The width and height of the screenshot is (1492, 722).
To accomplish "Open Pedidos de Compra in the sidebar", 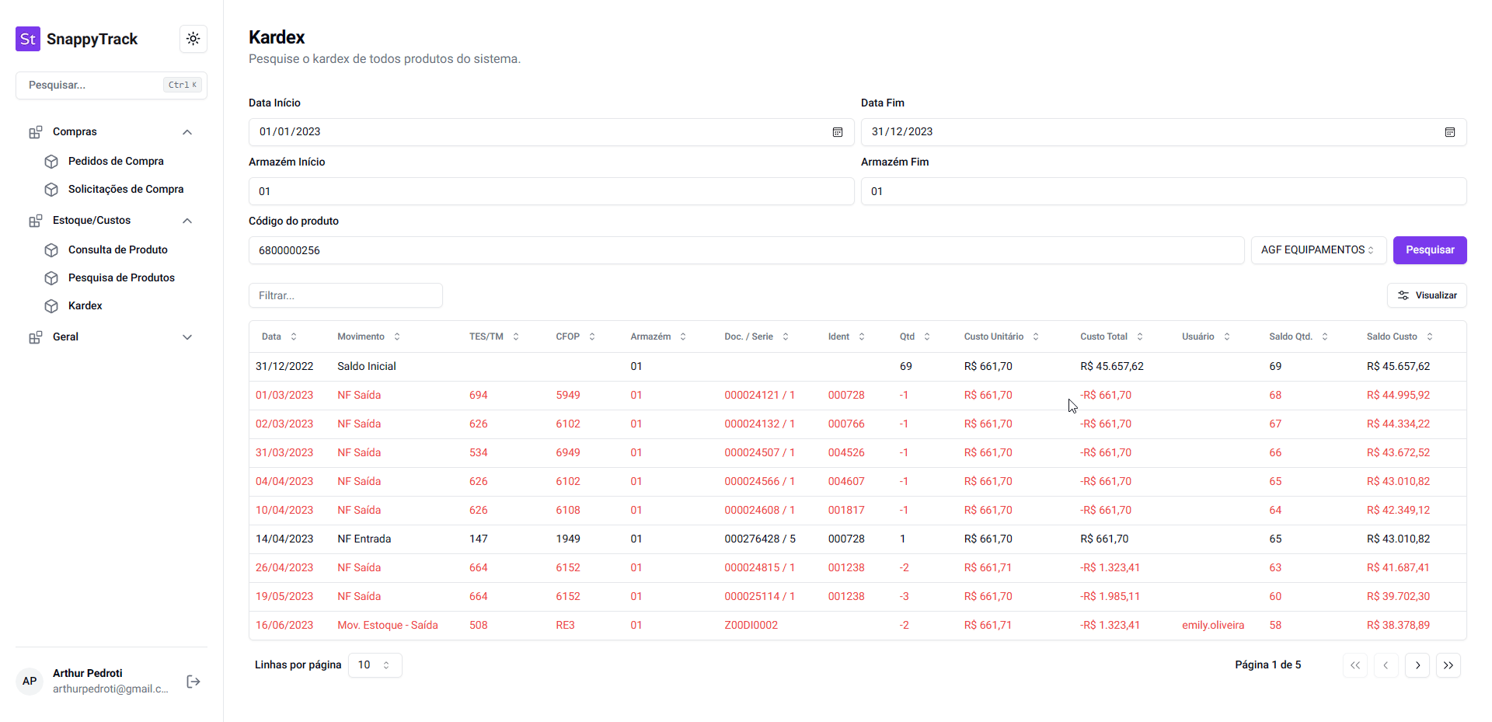I will pos(116,162).
